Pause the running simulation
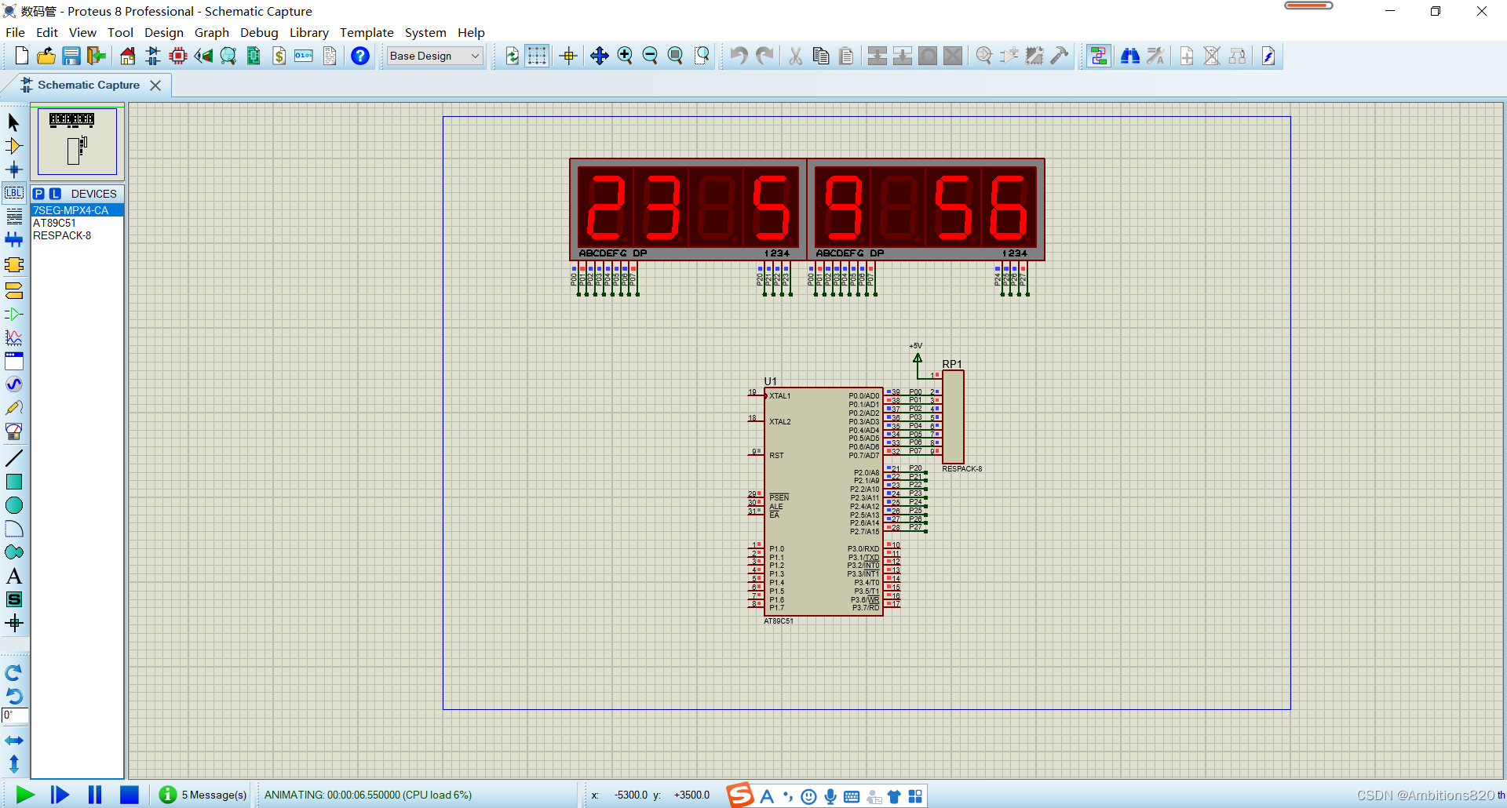1507x808 pixels. click(x=95, y=795)
